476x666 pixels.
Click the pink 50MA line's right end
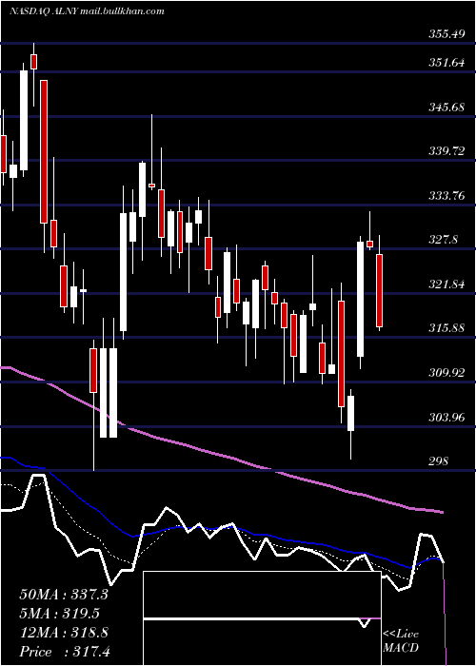pos(442,512)
